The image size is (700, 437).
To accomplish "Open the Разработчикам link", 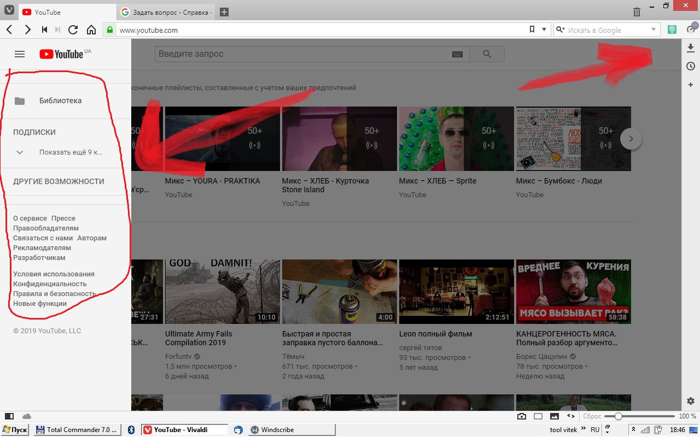I will [x=39, y=258].
